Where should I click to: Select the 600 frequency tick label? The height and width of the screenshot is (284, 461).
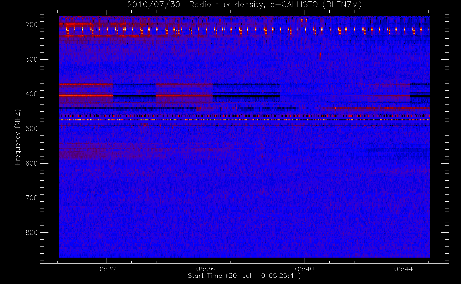32,163
